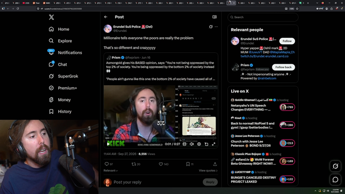Screen dimensions: 345x194
Task: Open History in the sidebar
Action: [x=60, y=112]
